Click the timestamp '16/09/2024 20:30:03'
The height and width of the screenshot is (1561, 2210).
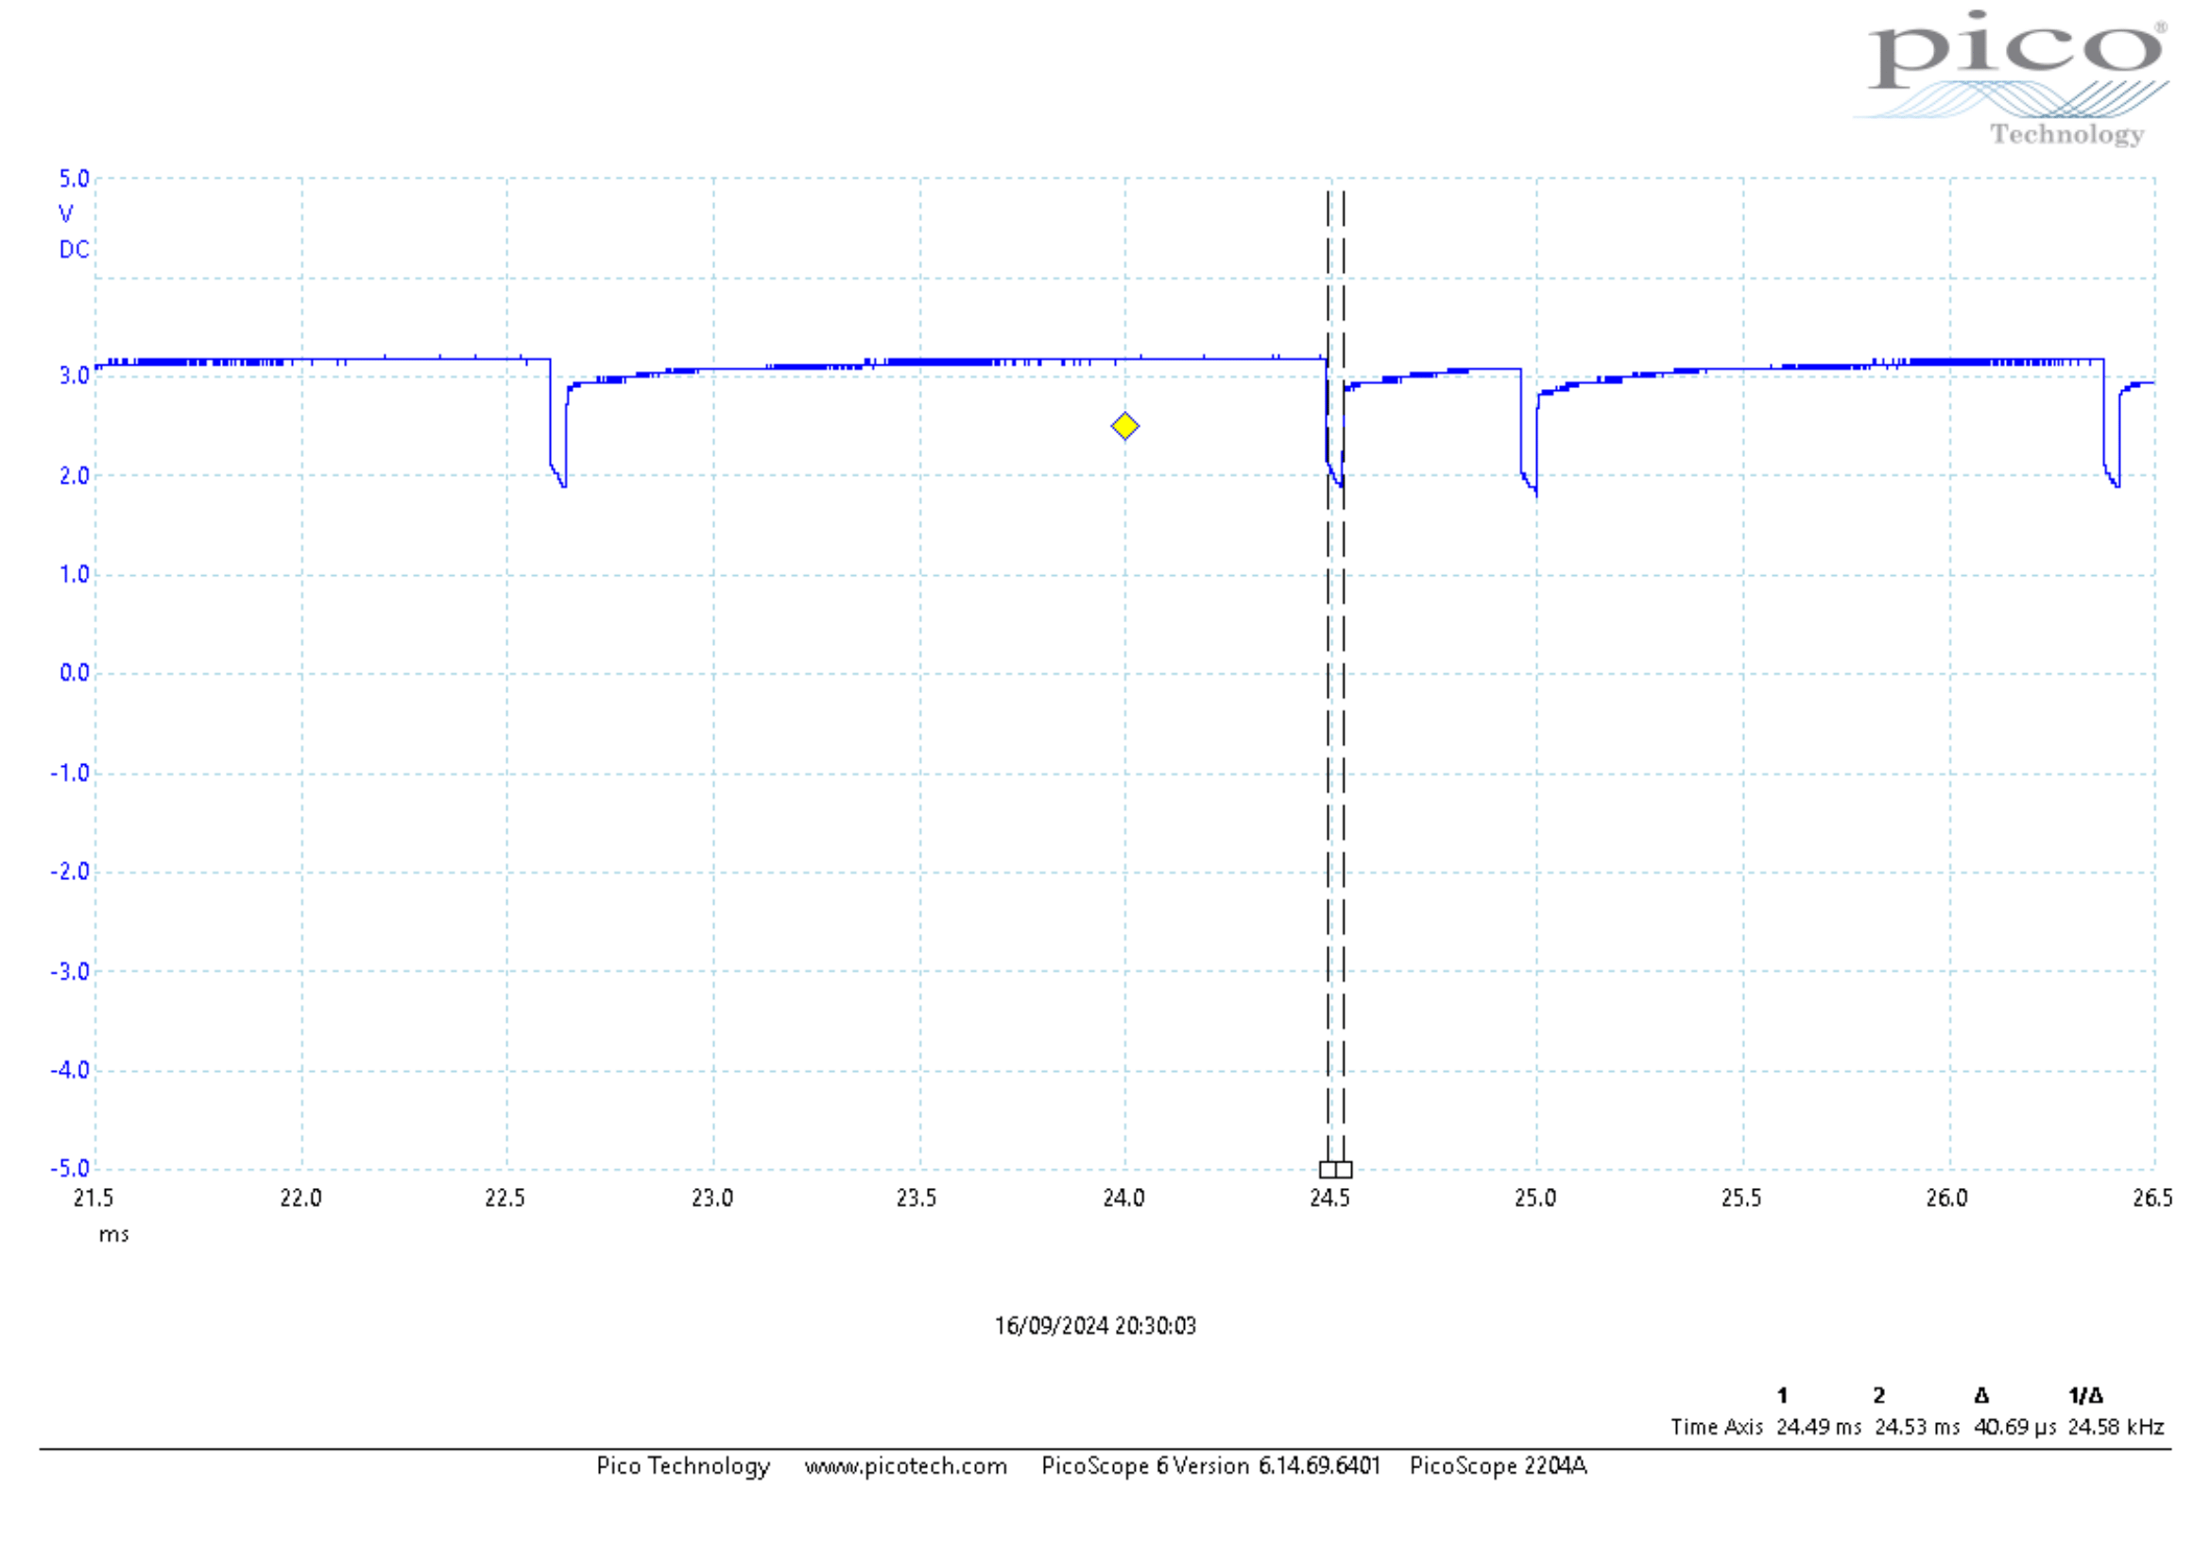[1095, 1326]
